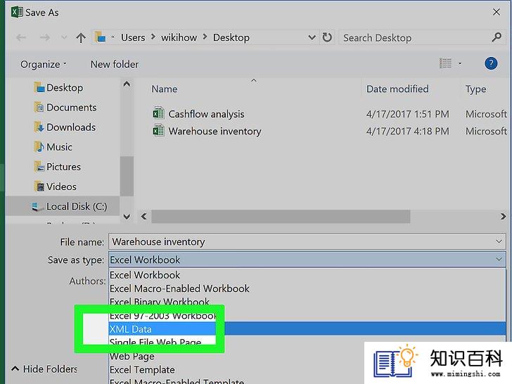Click the Excel icon in title bar
This screenshot has height=384, width=512.
click(x=17, y=12)
